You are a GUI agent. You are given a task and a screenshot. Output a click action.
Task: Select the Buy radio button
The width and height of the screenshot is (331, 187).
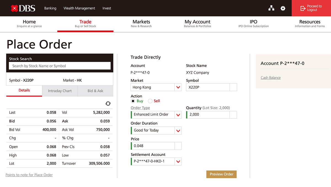pyautogui.click(x=133, y=101)
